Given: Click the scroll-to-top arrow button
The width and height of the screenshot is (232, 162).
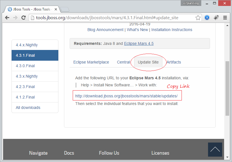Looking at the screenshot, I should click(x=215, y=149).
